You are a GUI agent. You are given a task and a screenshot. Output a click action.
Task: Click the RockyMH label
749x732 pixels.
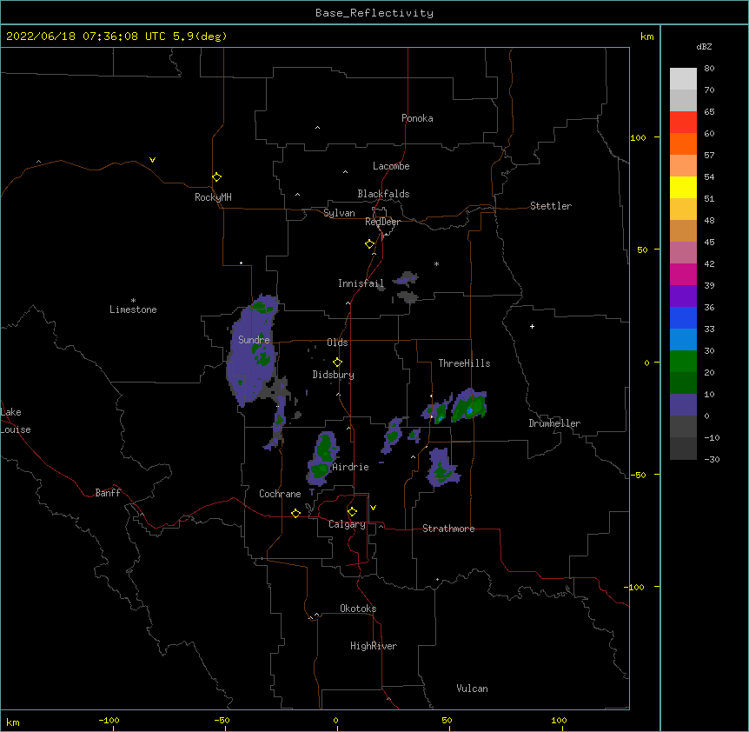(213, 197)
